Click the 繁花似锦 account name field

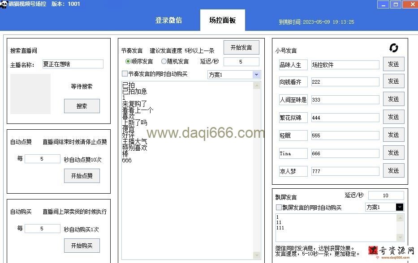(x=293, y=117)
